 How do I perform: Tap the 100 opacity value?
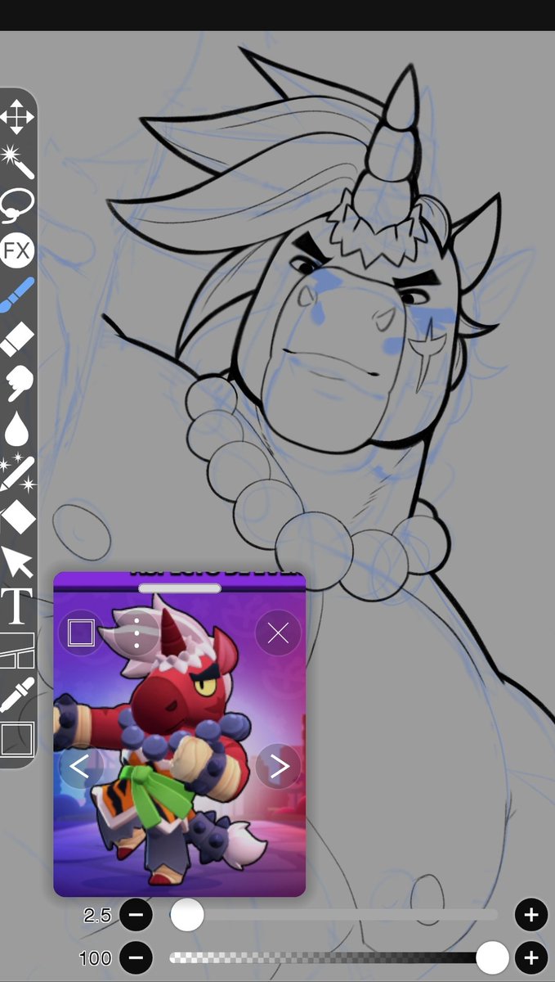[96, 957]
